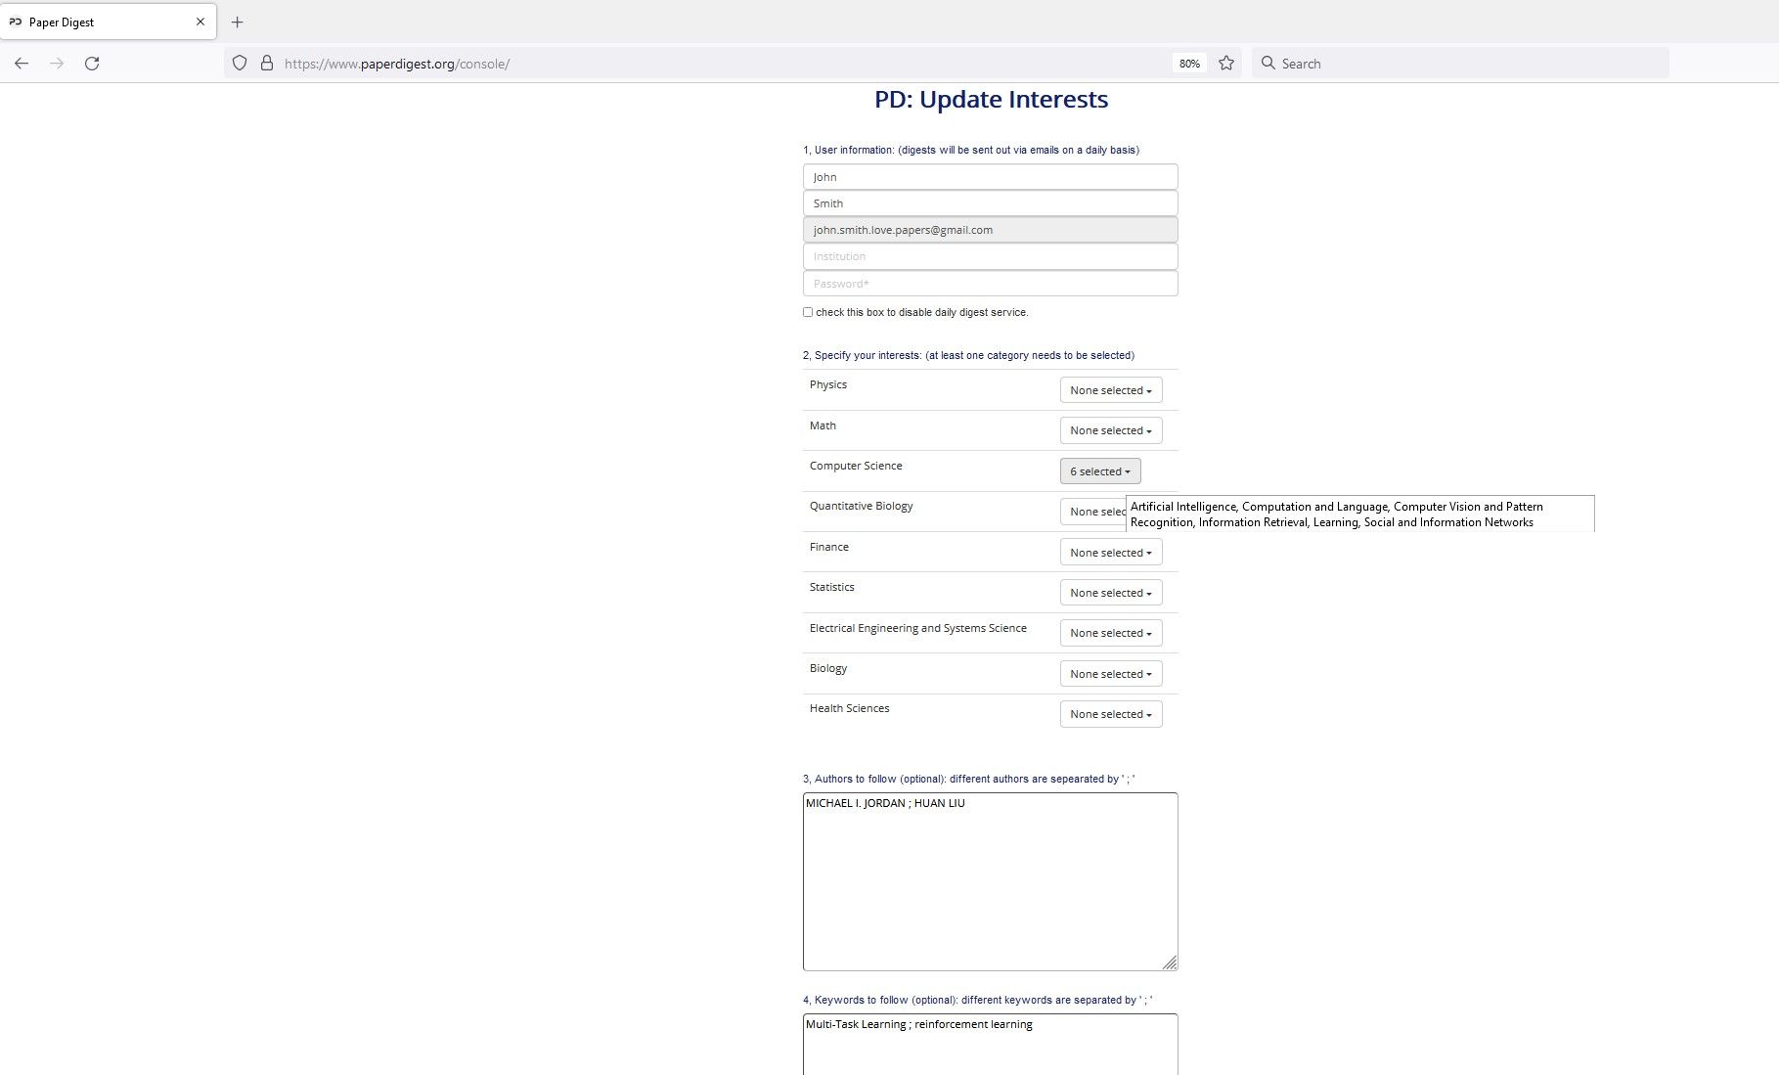Click the tracking protection shield icon
The width and height of the screenshot is (1779, 1075).
pyautogui.click(x=240, y=64)
